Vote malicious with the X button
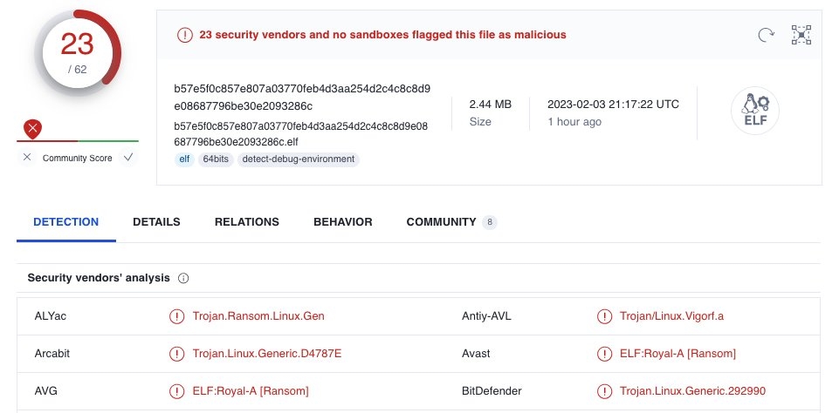 (x=27, y=158)
